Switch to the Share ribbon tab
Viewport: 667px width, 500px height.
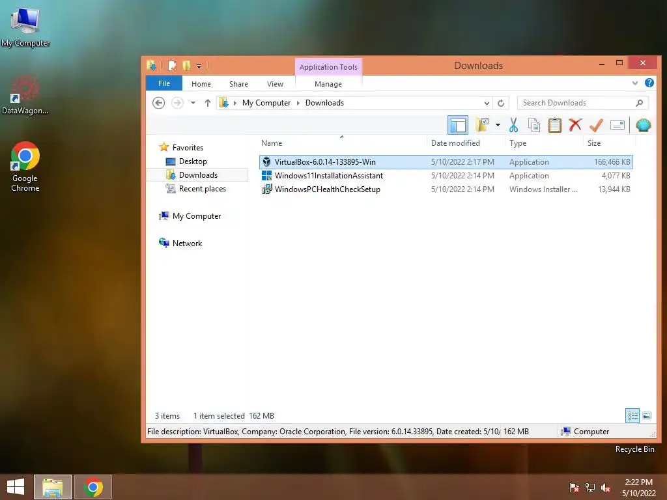tap(238, 84)
